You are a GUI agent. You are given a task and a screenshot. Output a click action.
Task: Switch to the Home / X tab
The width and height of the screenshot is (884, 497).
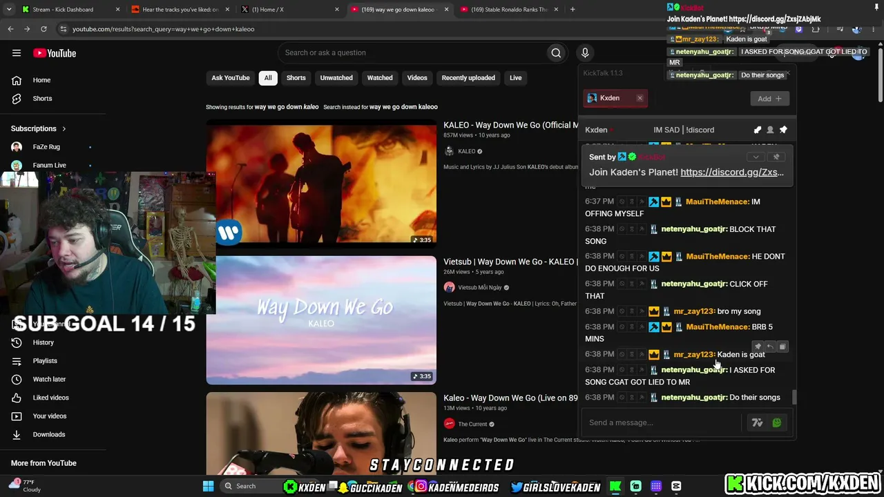[x=289, y=10]
